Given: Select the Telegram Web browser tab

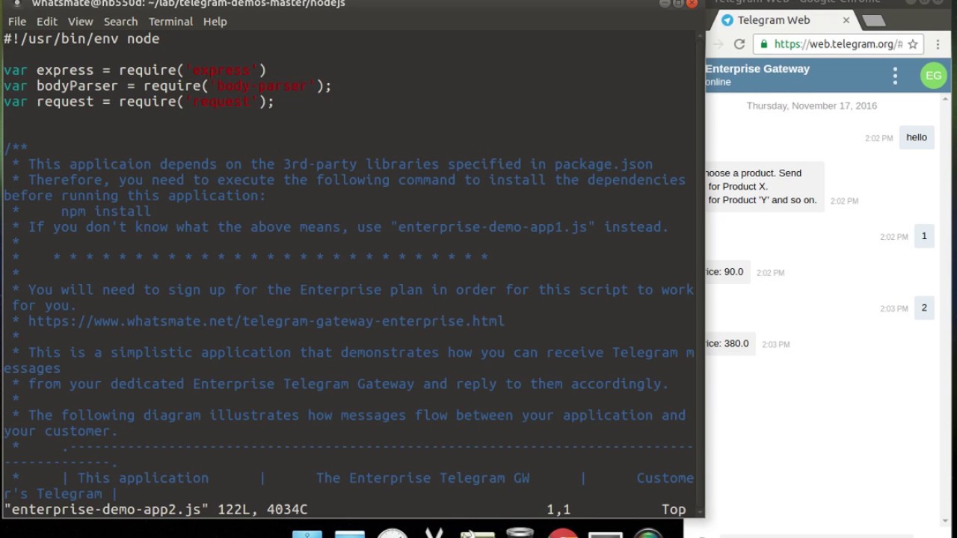Looking at the screenshot, I should [784, 20].
